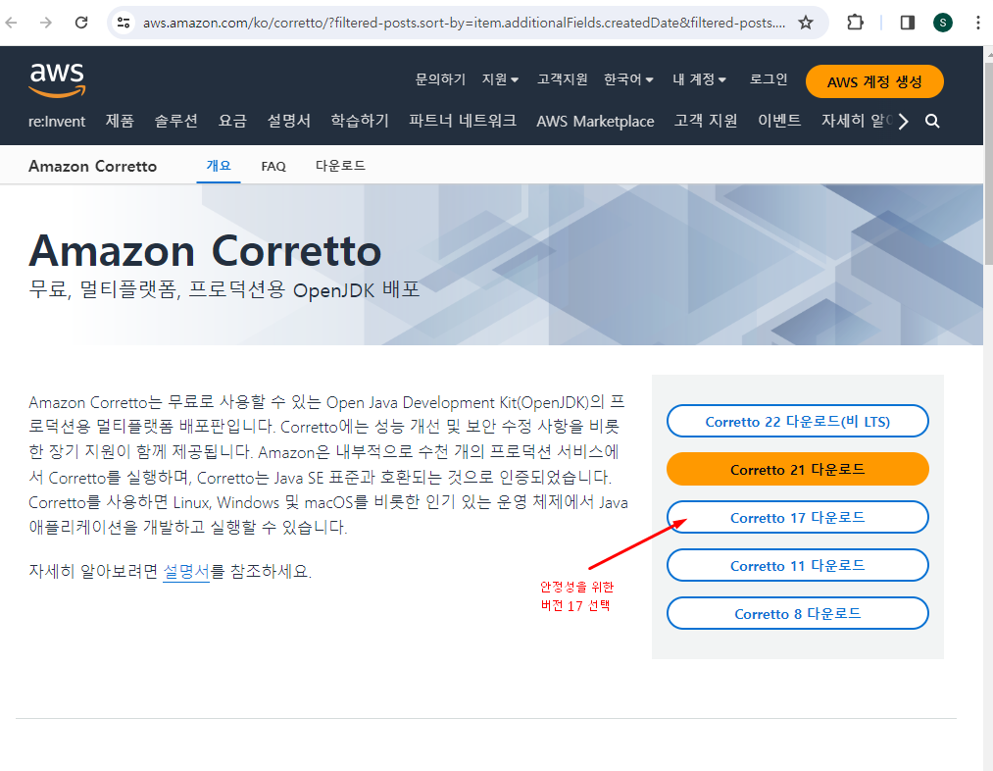Open the 한국어 language dropdown
Viewport: 993px width, 771px height.
628,79
